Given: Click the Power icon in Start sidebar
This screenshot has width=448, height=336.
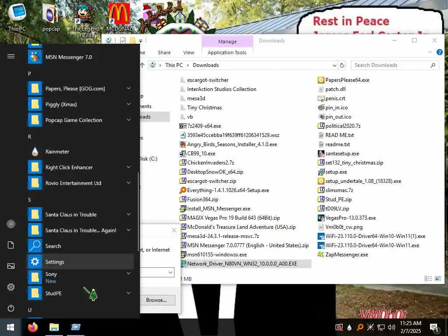Looking at the screenshot, I should pyautogui.click(x=11, y=308).
